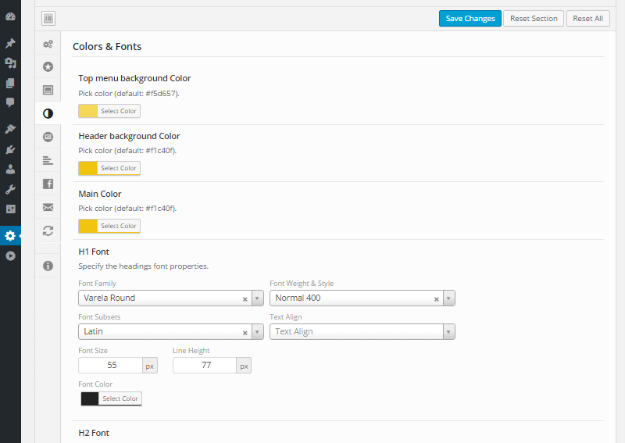Open the Comments speech bubble icon

click(10, 102)
